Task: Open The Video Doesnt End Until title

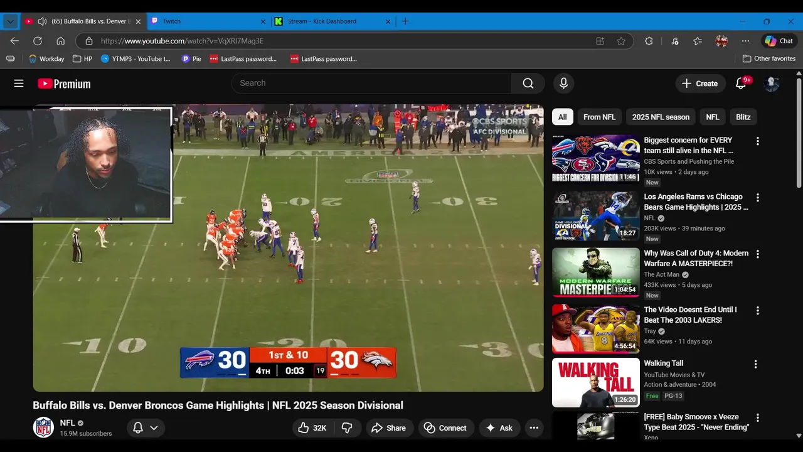Action: 690,315
